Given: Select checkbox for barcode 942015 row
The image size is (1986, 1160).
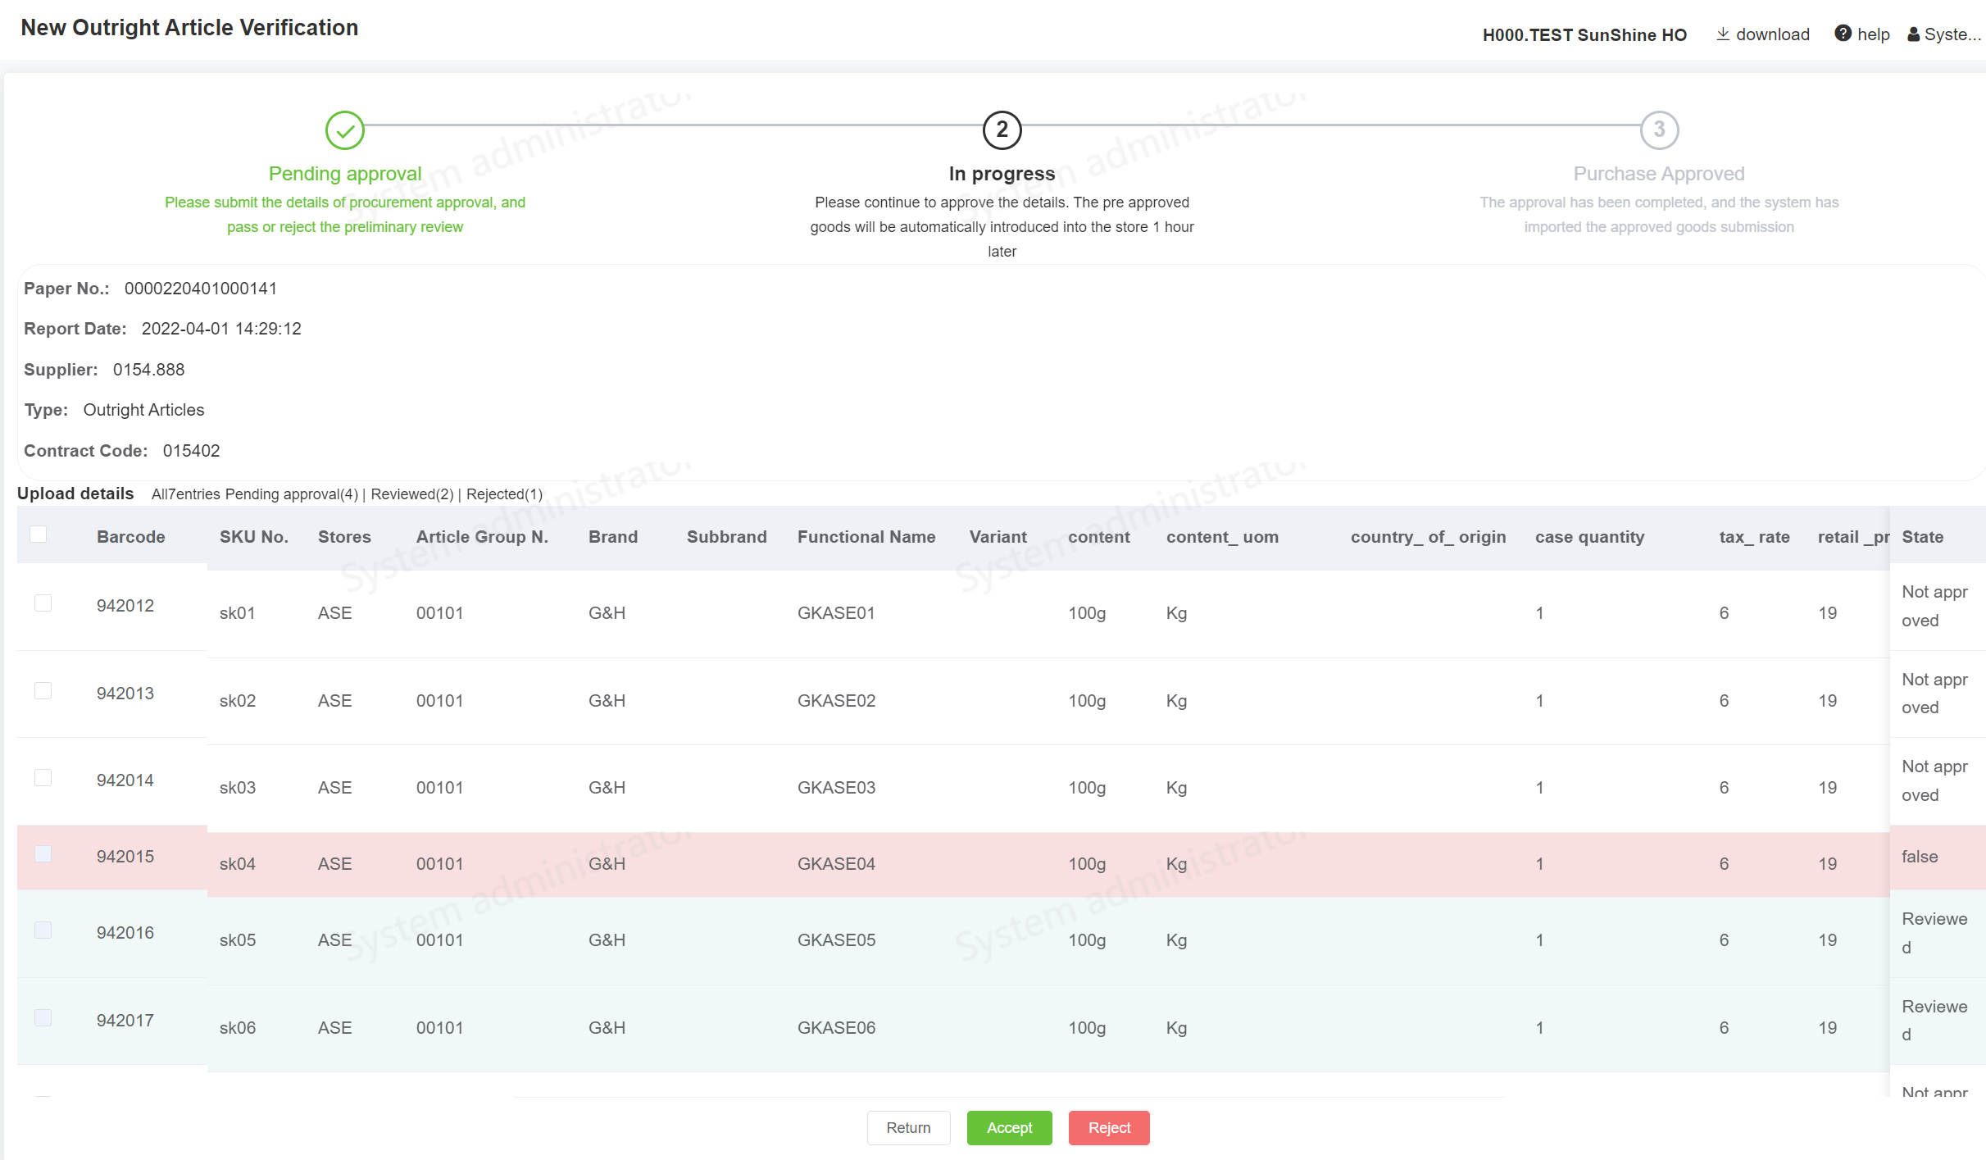Looking at the screenshot, I should pyautogui.click(x=43, y=854).
